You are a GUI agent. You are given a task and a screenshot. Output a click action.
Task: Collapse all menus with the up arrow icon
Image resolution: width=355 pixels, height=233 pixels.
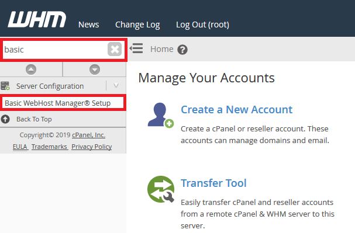tap(31, 69)
